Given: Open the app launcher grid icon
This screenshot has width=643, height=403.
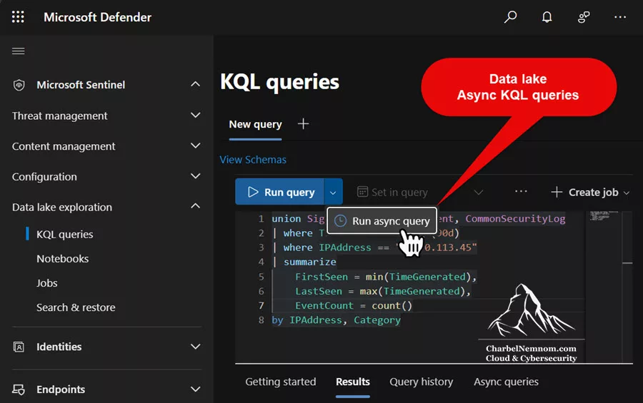Looking at the screenshot, I should [18, 17].
